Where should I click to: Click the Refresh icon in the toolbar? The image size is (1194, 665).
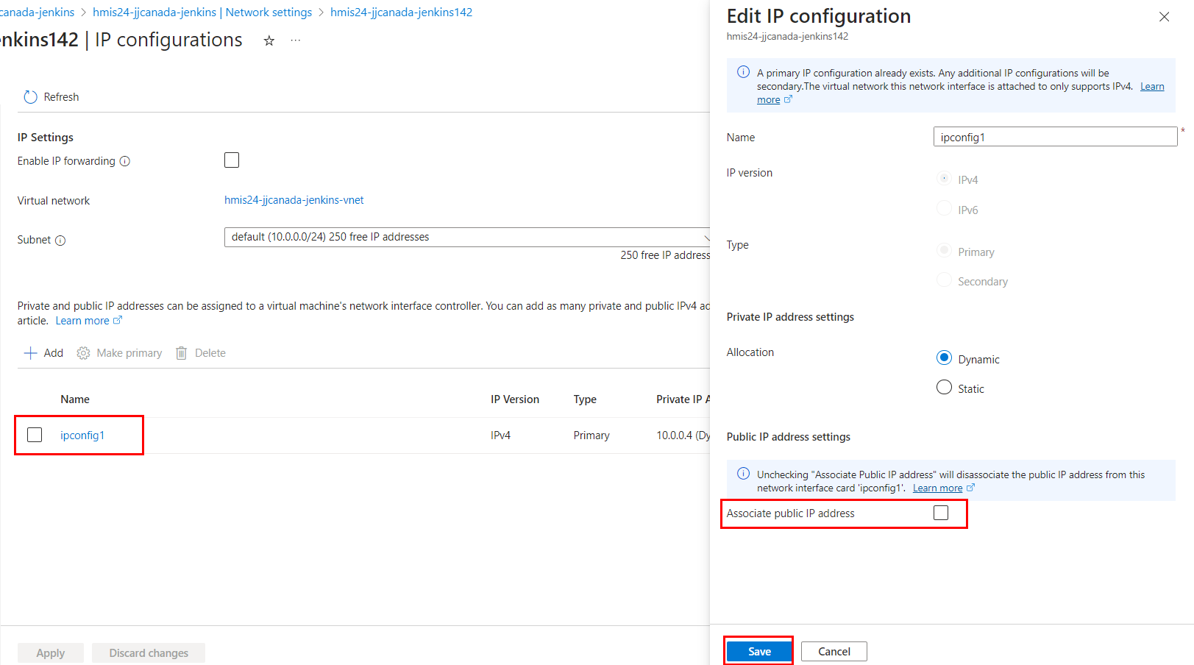(30, 97)
